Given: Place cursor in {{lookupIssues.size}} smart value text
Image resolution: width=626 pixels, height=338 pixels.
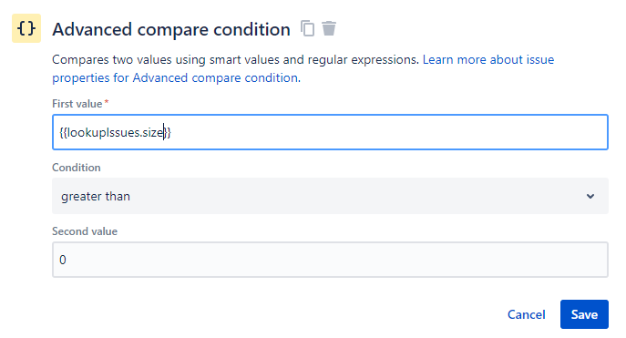Looking at the screenshot, I should tap(115, 132).
